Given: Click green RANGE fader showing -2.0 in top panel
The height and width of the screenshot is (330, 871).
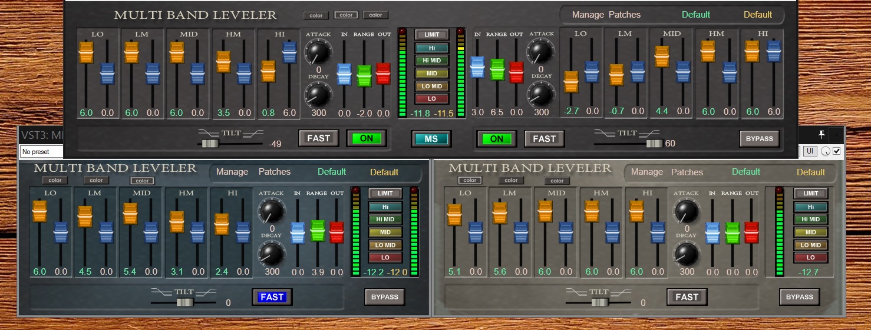Looking at the screenshot, I should point(364,76).
